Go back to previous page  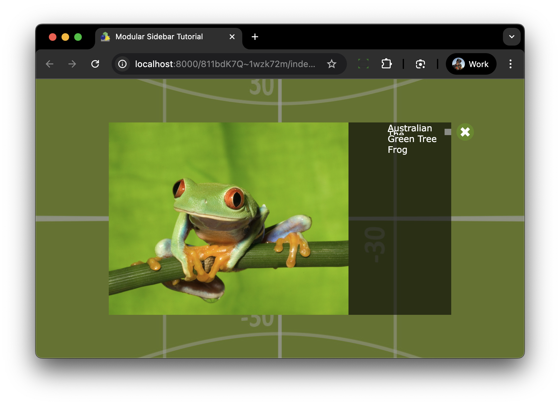click(49, 64)
